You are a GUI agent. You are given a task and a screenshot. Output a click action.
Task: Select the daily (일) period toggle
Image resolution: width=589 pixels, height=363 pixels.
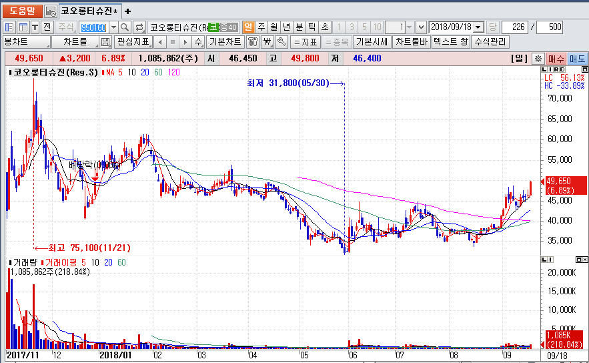[x=248, y=27]
